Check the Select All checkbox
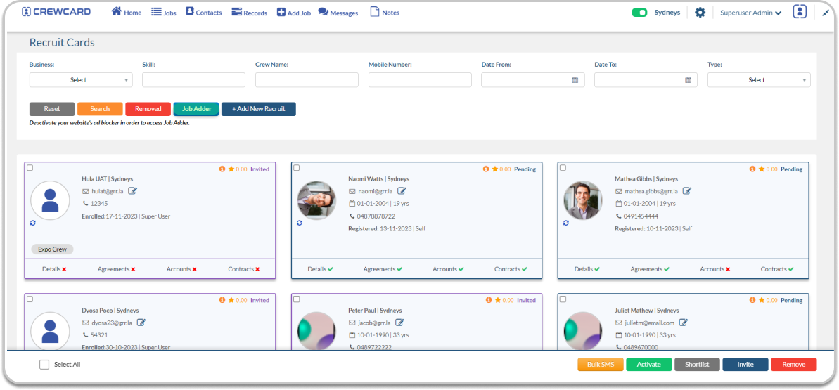 tap(44, 365)
